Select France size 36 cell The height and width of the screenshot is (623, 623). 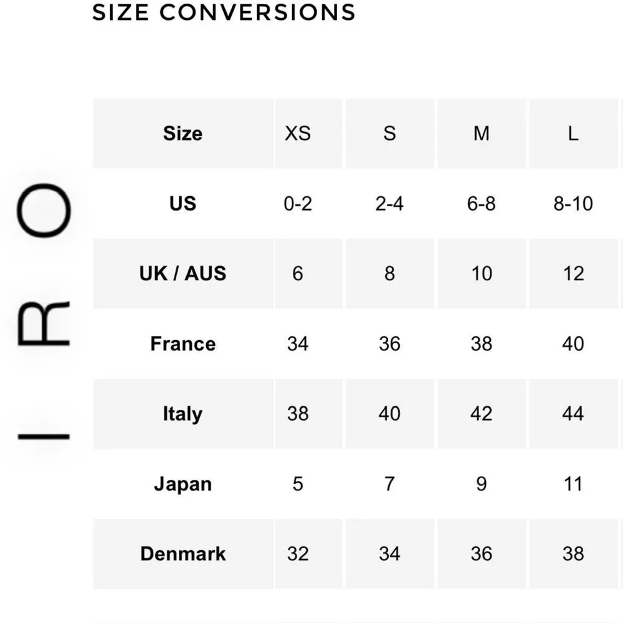389,344
